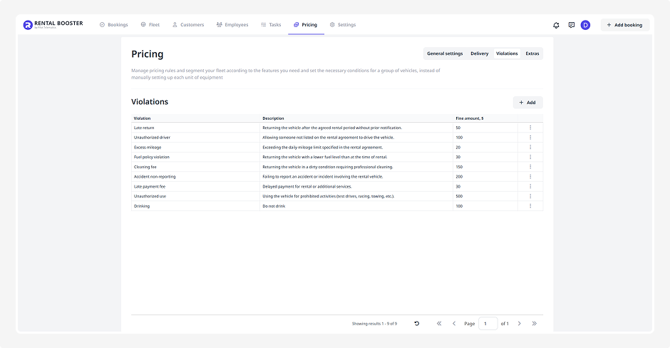Viewport: 670px width, 348px height.
Task: Click the Add violation button
Action: [527, 103]
